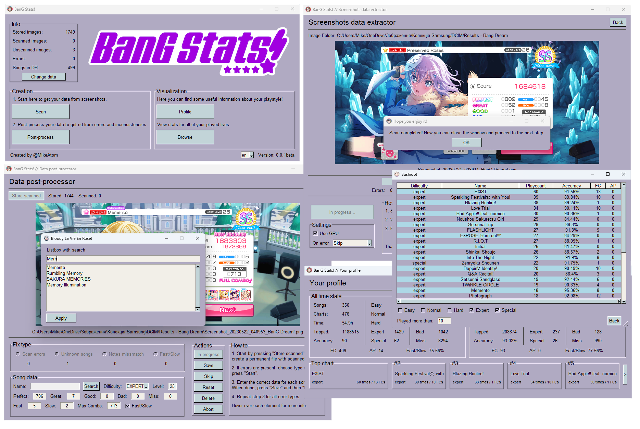Select the FLASHLIGHT row in the table
Screen dimensions: 640x429
(509, 230)
